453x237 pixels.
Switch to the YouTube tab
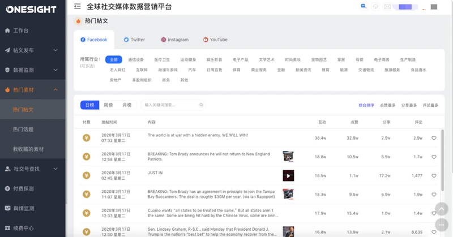[x=215, y=40]
